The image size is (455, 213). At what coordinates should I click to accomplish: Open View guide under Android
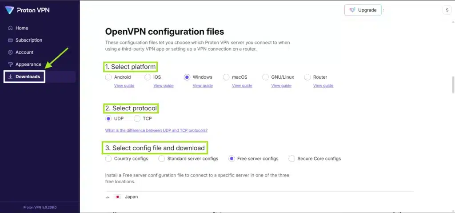coord(124,86)
